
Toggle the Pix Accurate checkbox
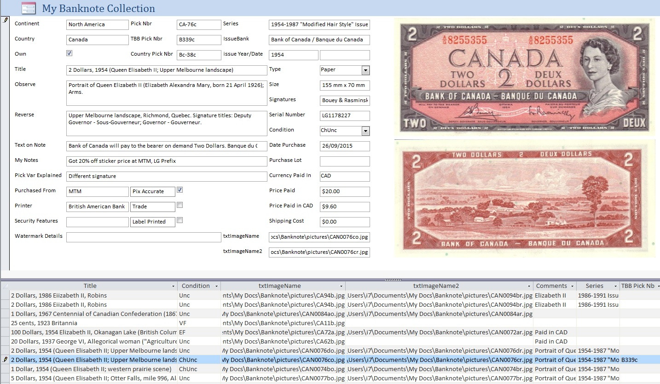pos(180,189)
